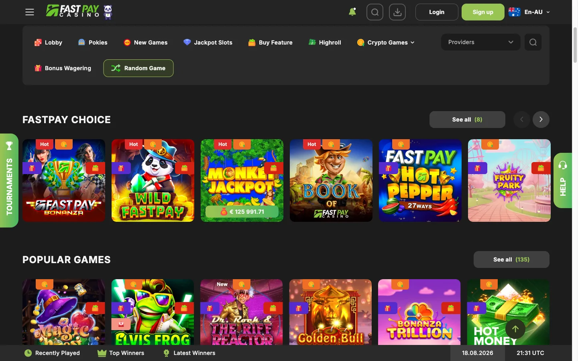Image resolution: width=578 pixels, height=361 pixels.
Task: Switch to Jackpot Slots
Action: click(x=208, y=43)
